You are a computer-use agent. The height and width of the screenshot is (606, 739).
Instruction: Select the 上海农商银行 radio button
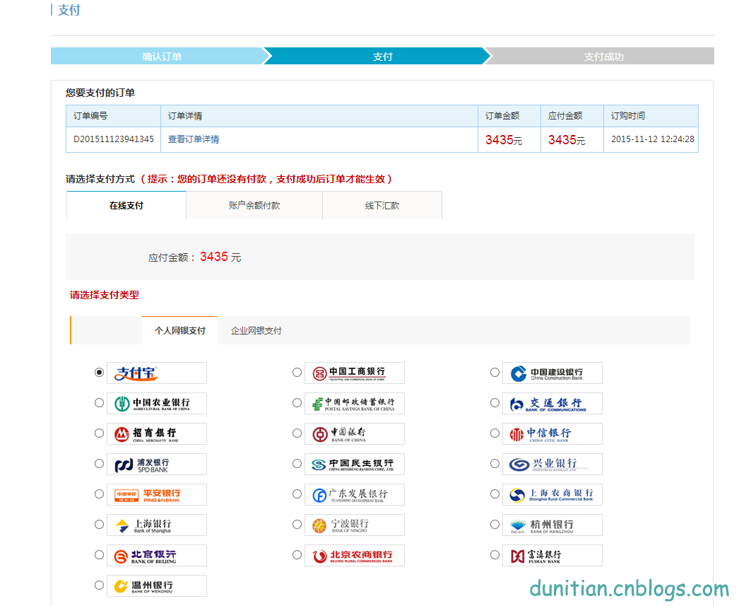coord(495,494)
